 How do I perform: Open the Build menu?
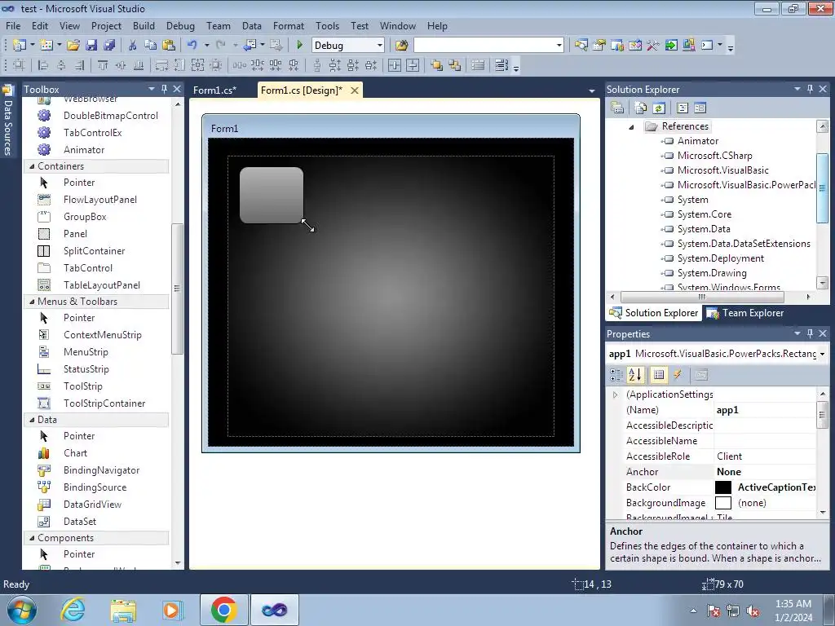tap(144, 25)
